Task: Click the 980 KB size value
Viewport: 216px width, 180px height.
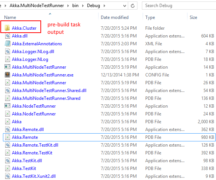Action: pyautogui.click(x=207, y=137)
